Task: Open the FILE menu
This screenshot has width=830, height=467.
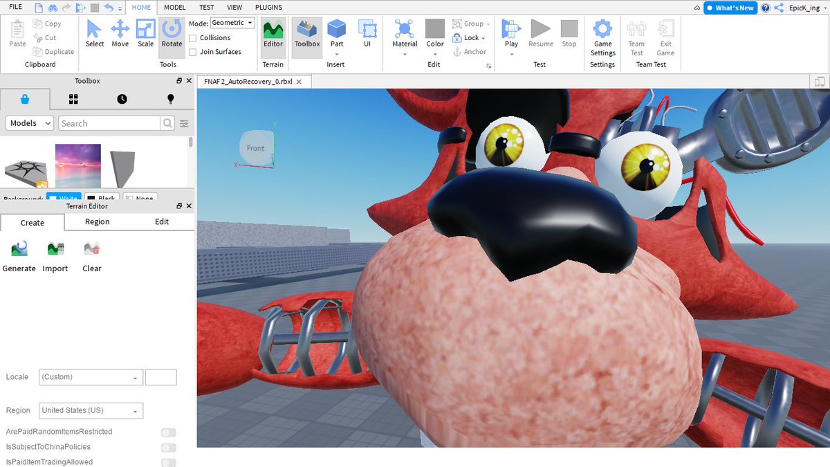Action: click(x=15, y=7)
